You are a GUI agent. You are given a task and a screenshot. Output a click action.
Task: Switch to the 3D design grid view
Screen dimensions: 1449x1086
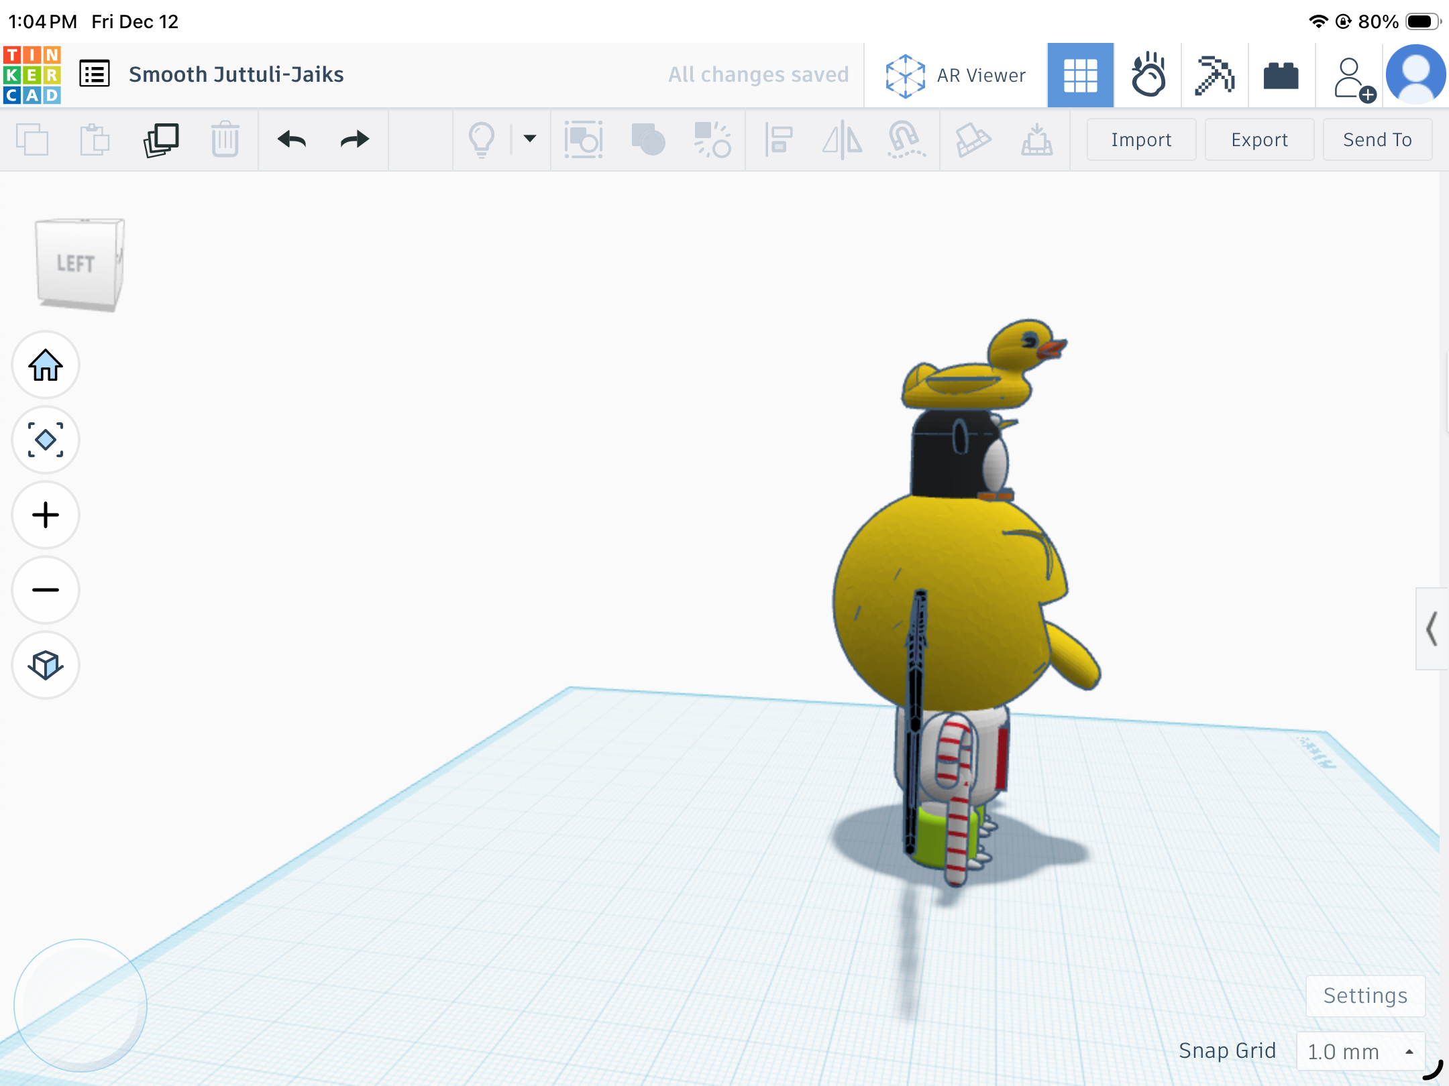[x=1081, y=75]
